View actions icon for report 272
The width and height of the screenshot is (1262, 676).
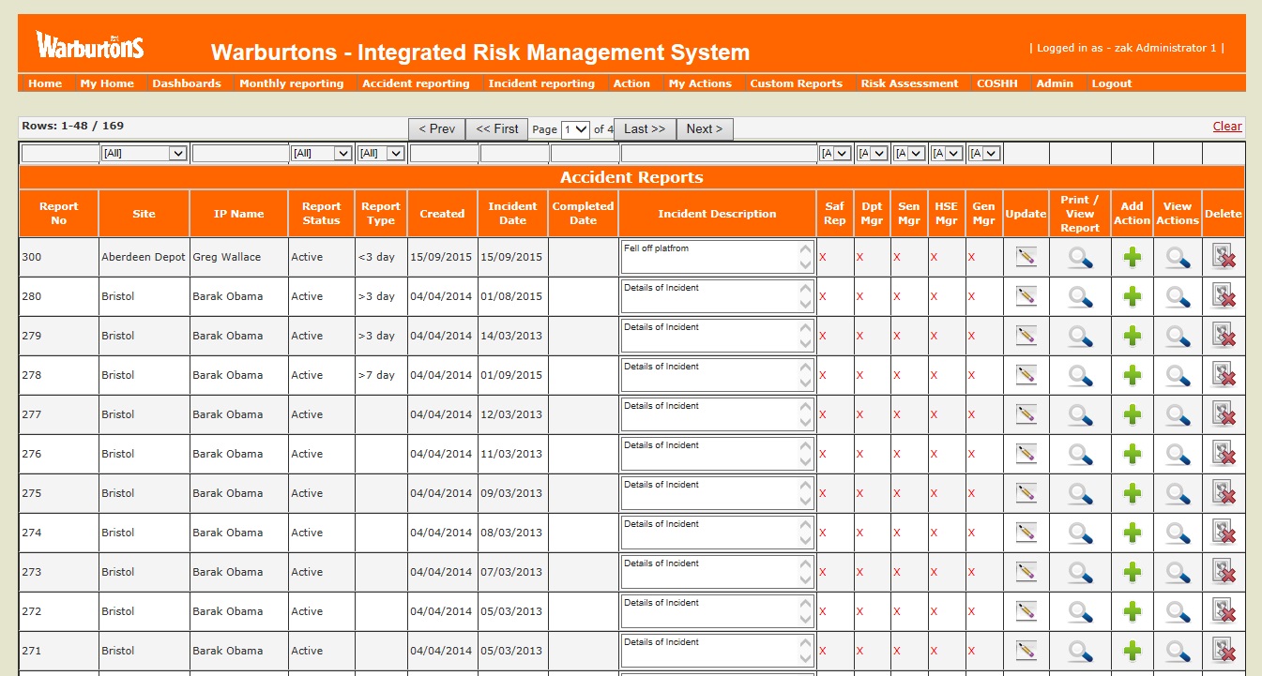click(1178, 611)
